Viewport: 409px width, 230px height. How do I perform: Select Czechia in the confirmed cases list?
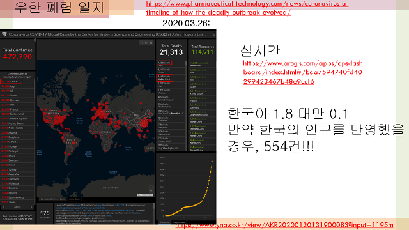click(17, 188)
